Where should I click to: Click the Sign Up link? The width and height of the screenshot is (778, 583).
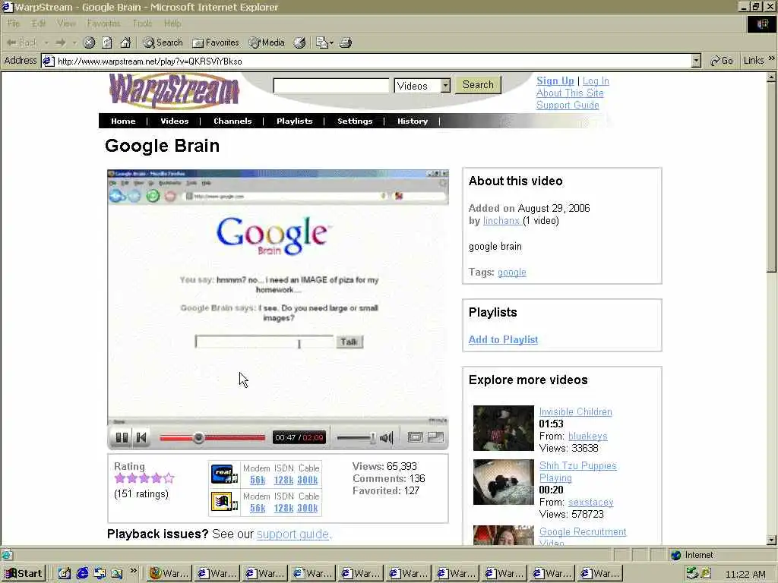click(x=555, y=80)
